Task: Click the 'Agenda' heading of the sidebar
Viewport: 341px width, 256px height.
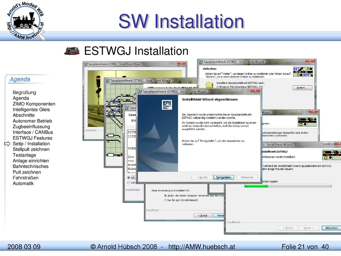Action: coord(20,79)
